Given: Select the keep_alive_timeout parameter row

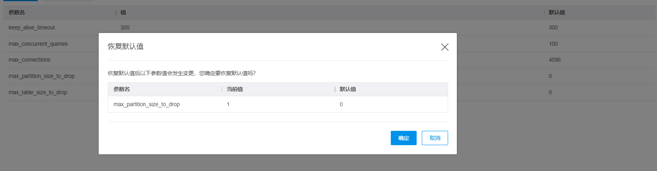Looking at the screenshot, I should coord(32,27).
